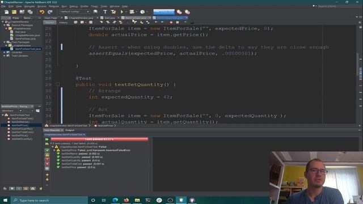Click the Windows taskbar search box
The width and height of the screenshot is (363, 204).
pos(49,200)
